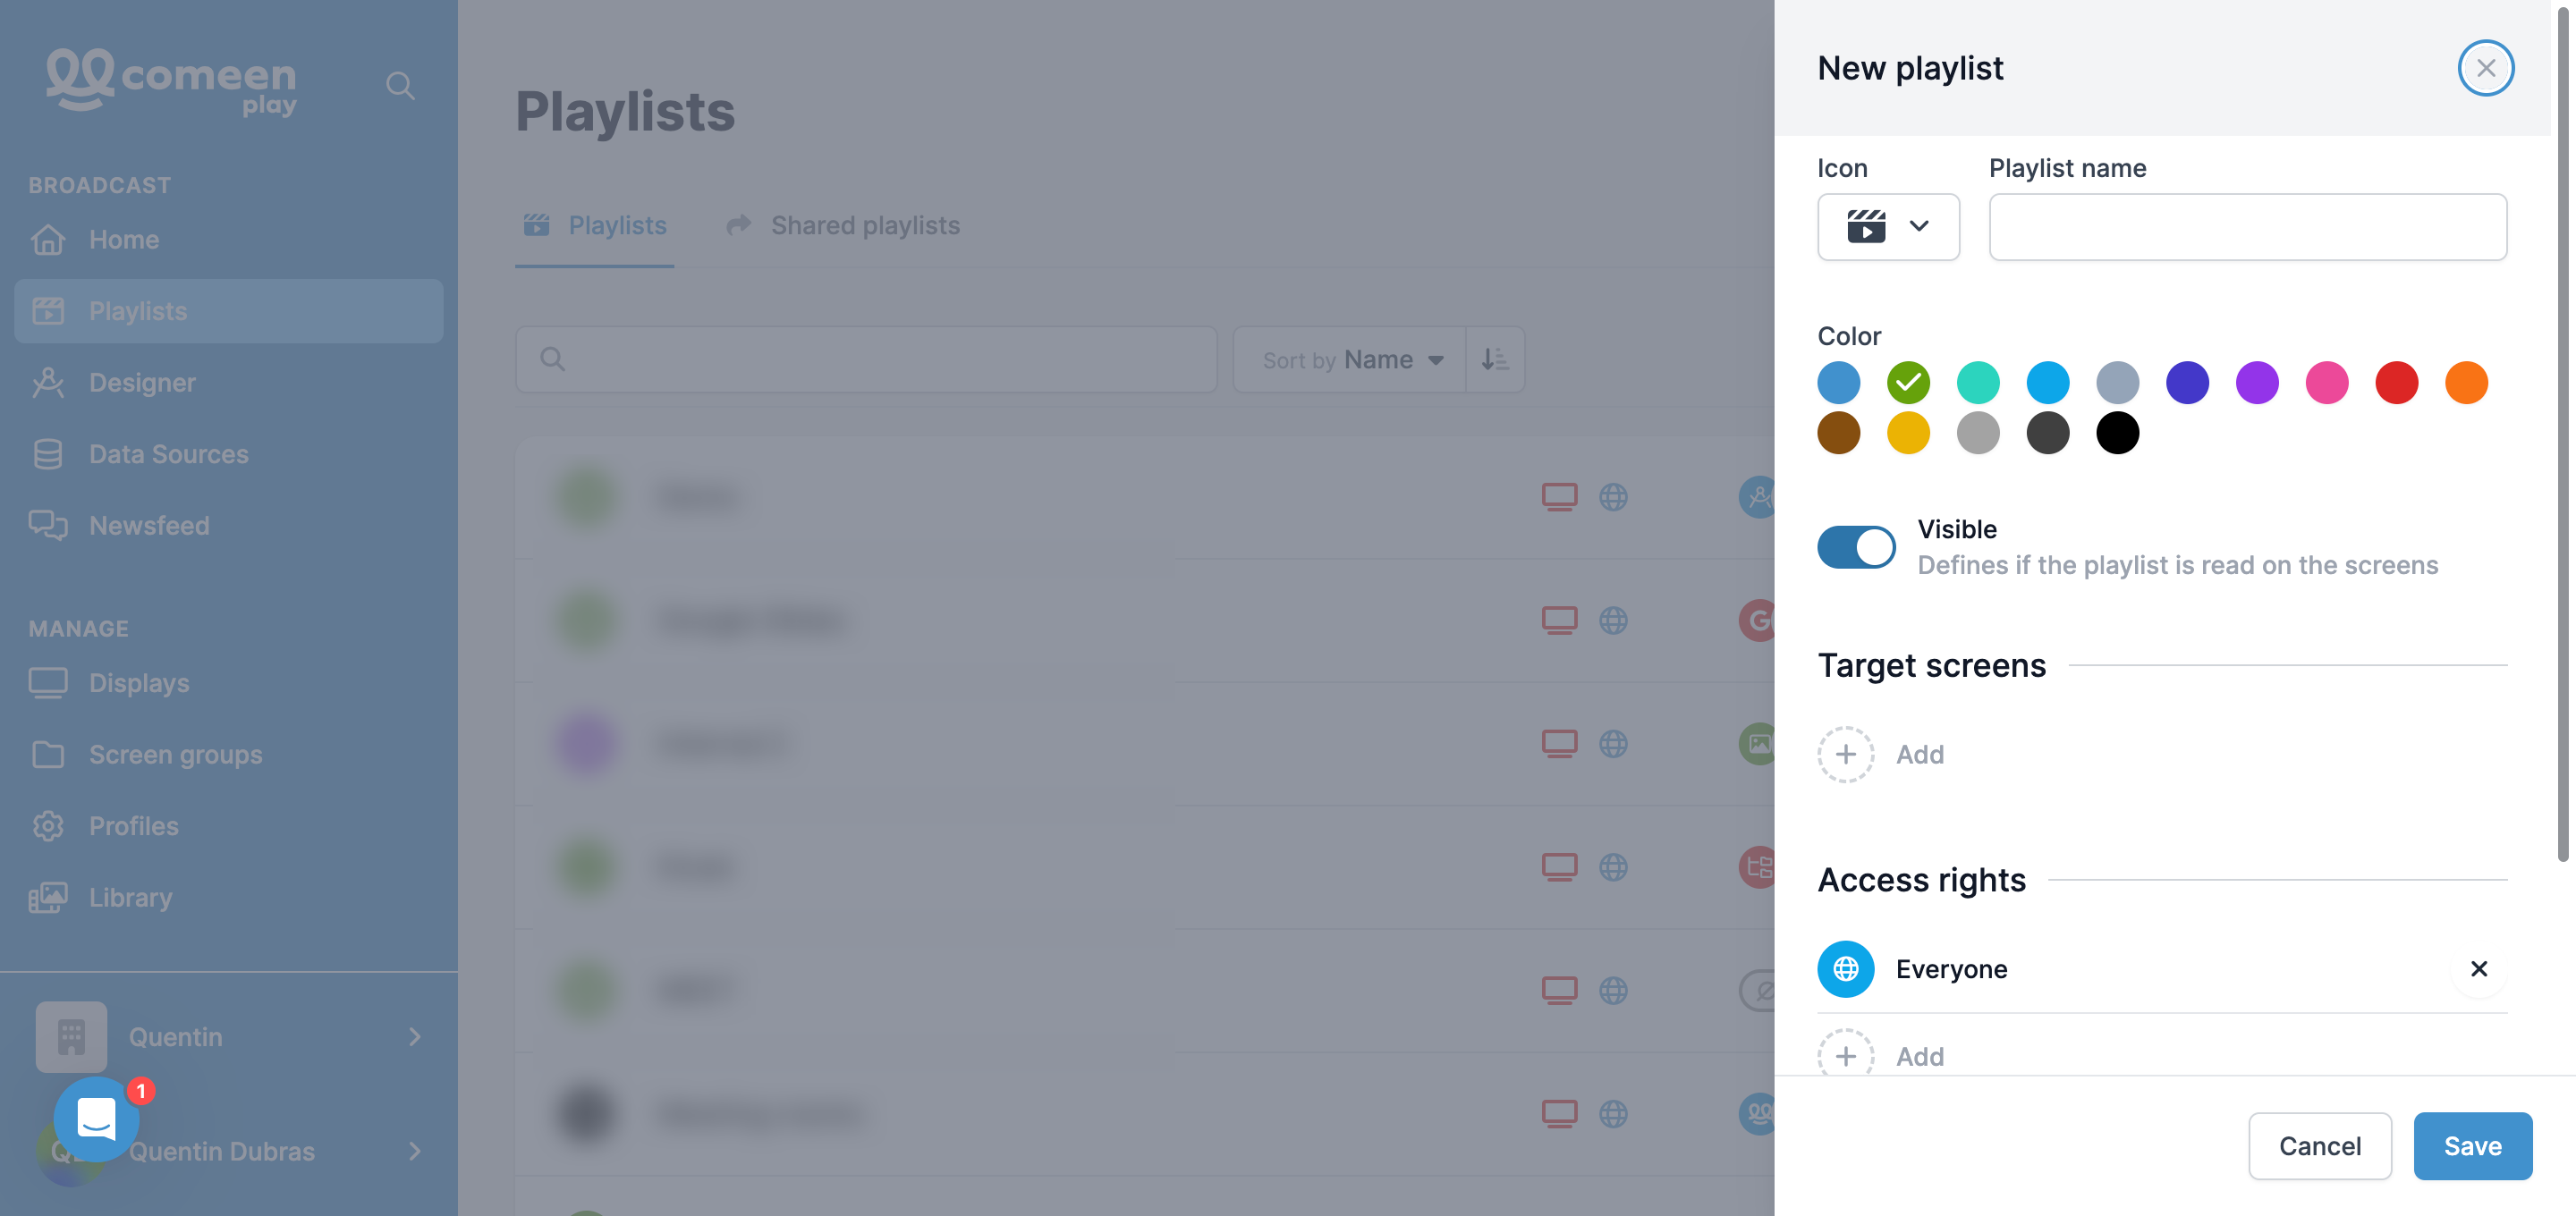Click the plus icon under Access rights
The image size is (2576, 1216).
pos(1845,1055)
